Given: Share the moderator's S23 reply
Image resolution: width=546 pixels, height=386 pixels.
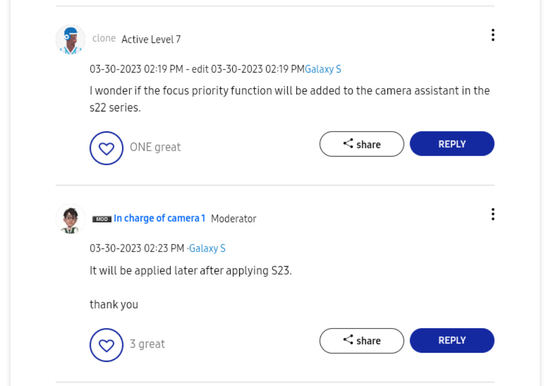Looking at the screenshot, I should (362, 341).
